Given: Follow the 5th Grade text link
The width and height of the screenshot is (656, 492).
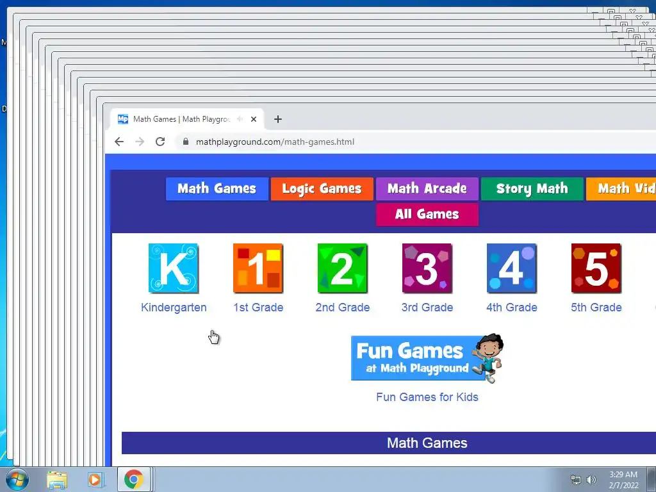Looking at the screenshot, I should click(596, 307).
